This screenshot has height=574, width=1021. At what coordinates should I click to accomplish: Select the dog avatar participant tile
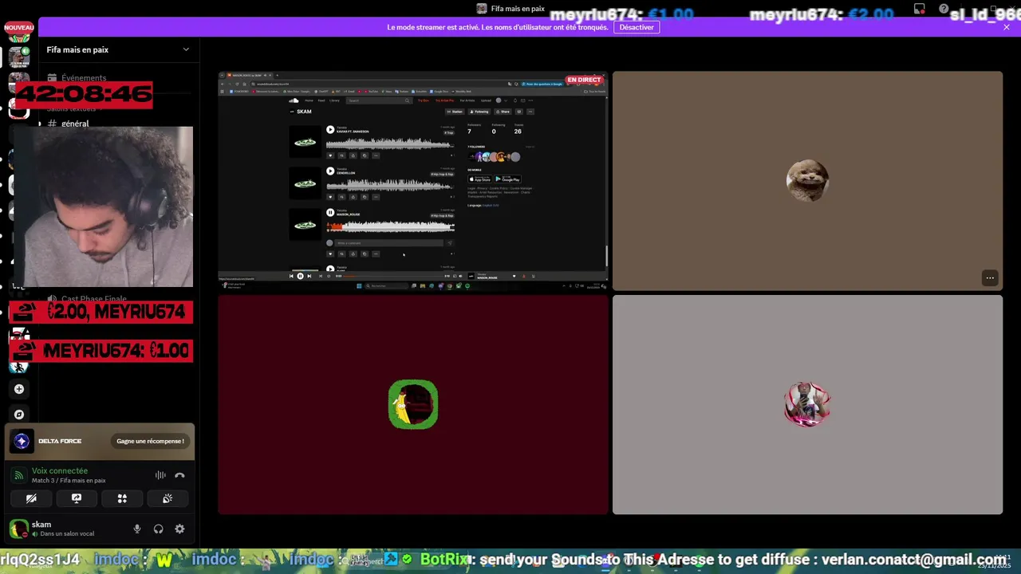(807, 181)
